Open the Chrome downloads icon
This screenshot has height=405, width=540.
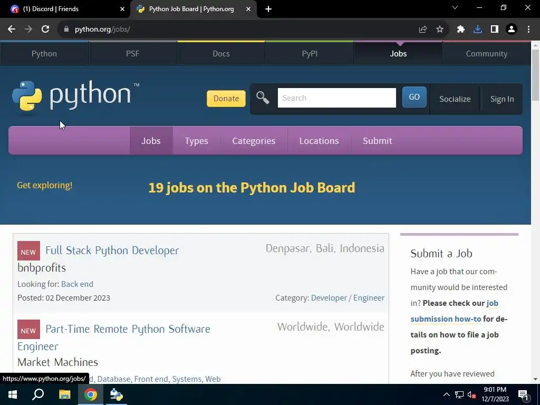(x=478, y=30)
